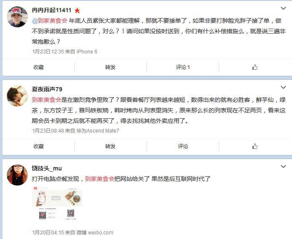Enlarge the attached website screenshot thumbnail
This screenshot has height=239, width=292.
(57, 204)
